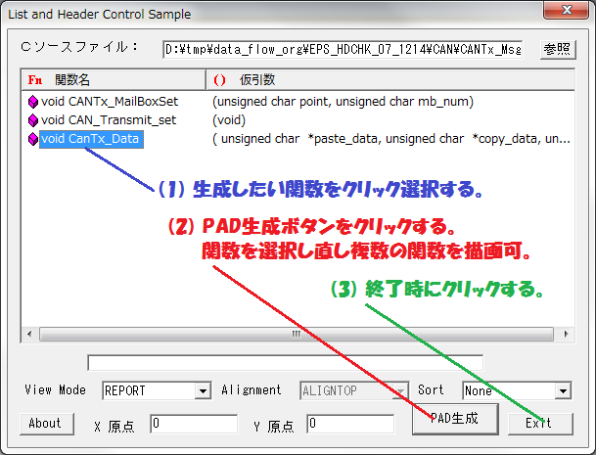Focus the Y 原点 input field
The image size is (596, 455).
point(350,424)
